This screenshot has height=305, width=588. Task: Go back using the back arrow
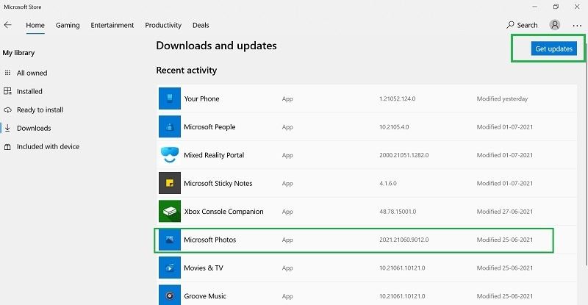(8, 25)
